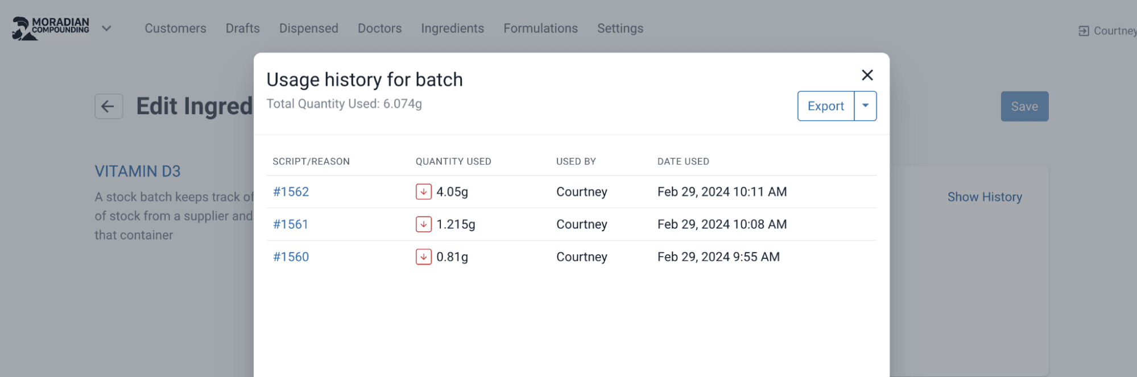Click the date Feb 29, 2024 10:08 AM
The image size is (1137, 377).
click(722, 224)
